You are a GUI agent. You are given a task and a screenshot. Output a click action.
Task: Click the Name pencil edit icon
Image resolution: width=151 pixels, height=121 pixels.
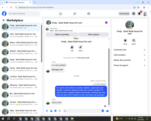pos(81,47)
